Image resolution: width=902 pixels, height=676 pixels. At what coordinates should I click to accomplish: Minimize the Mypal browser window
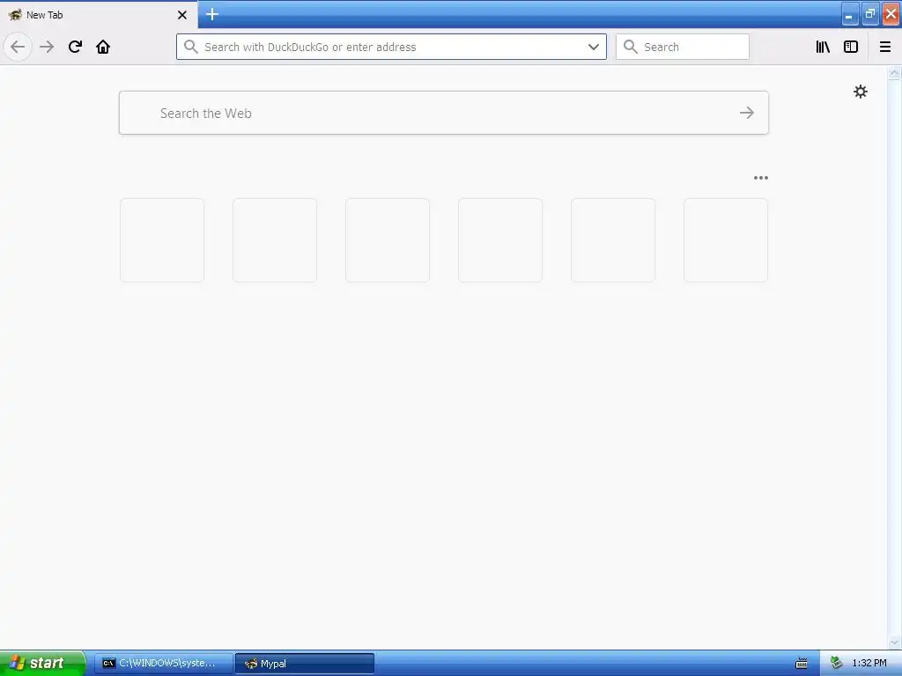pyautogui.click(x=850, y=14)
